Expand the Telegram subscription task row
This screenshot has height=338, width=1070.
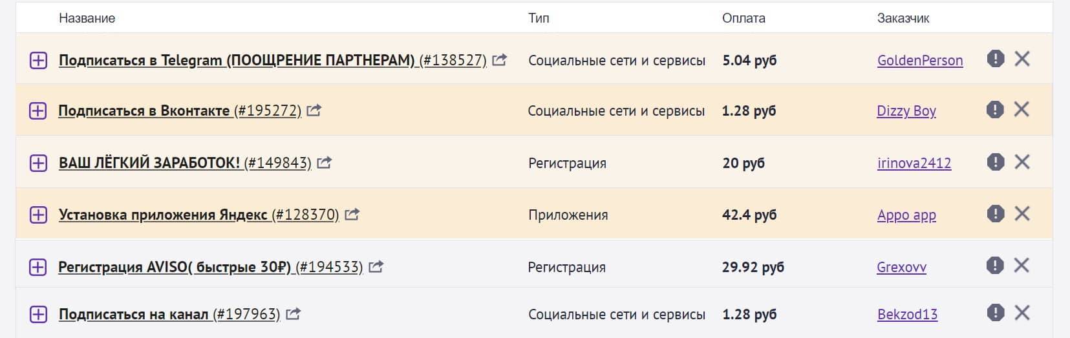click(38, 60)
